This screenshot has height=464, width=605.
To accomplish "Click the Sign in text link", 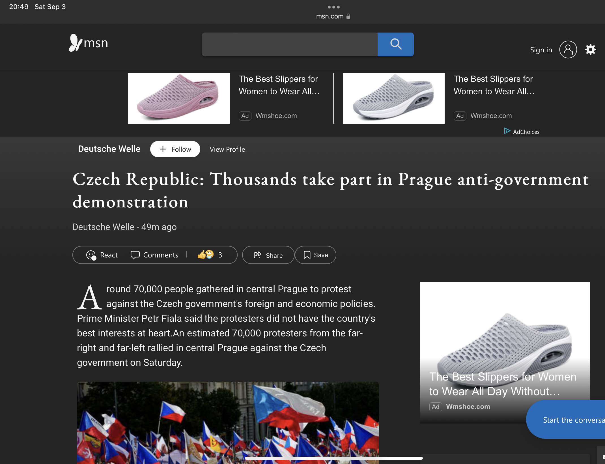I will tap(541, 50).
